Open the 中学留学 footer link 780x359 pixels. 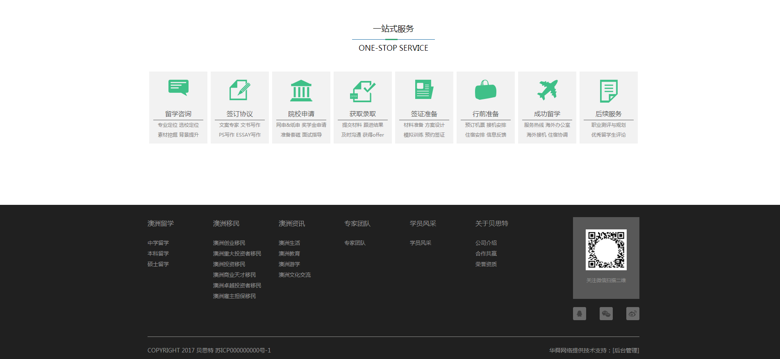158,243
